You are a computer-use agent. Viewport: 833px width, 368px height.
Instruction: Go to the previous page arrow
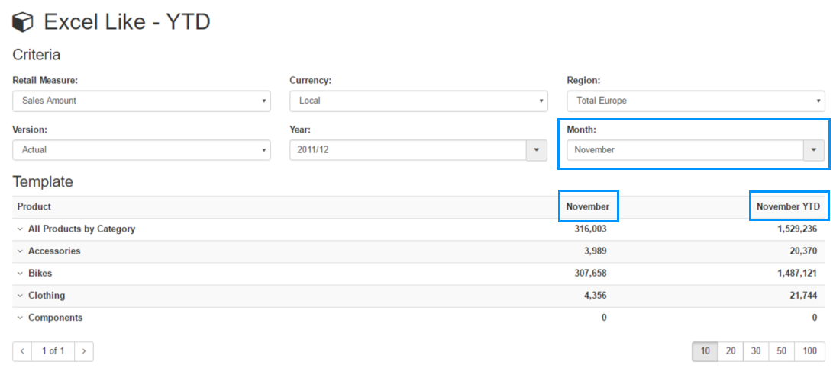pyautogui.click(x=22, y=351)
